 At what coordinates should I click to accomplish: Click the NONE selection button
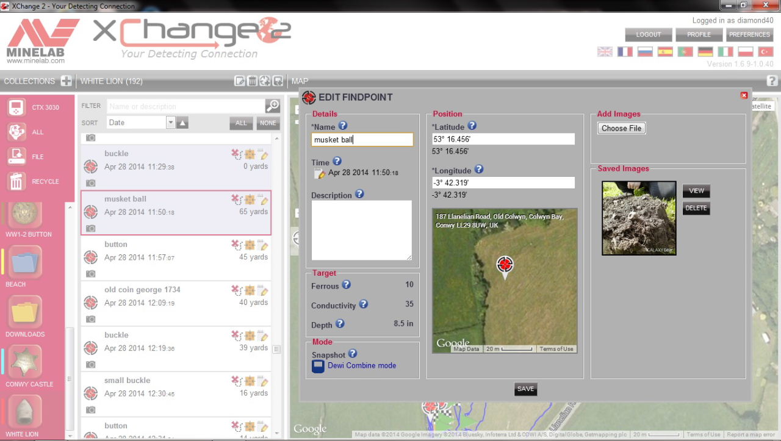pos(268,123)
